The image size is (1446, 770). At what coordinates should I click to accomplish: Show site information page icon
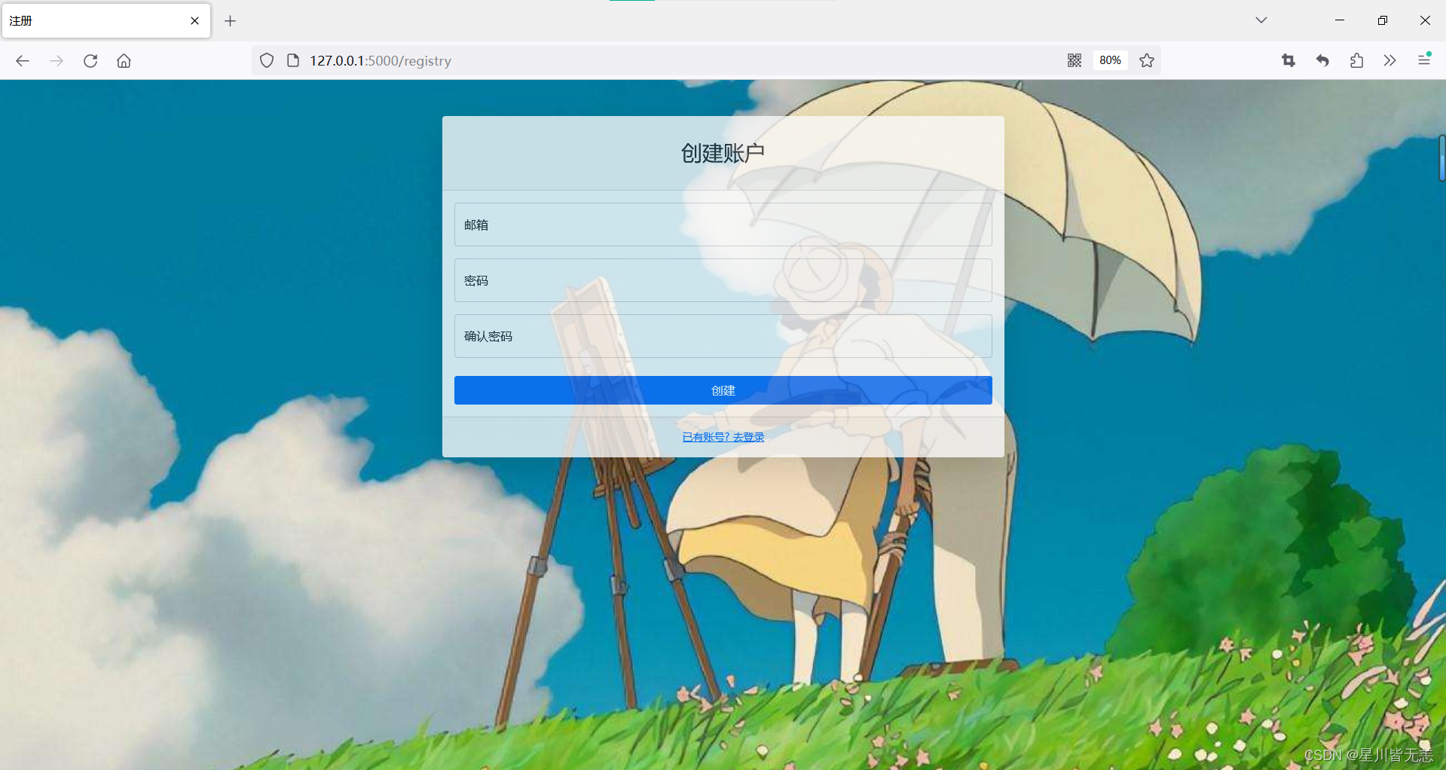pyautogui.click(x=293, y=61)
